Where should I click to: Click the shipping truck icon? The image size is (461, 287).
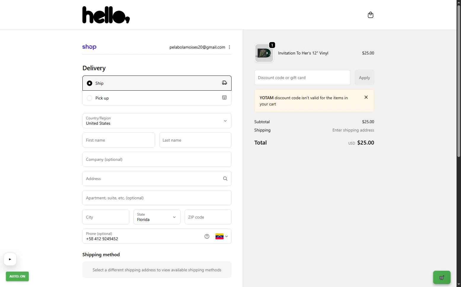pos(224,83)
